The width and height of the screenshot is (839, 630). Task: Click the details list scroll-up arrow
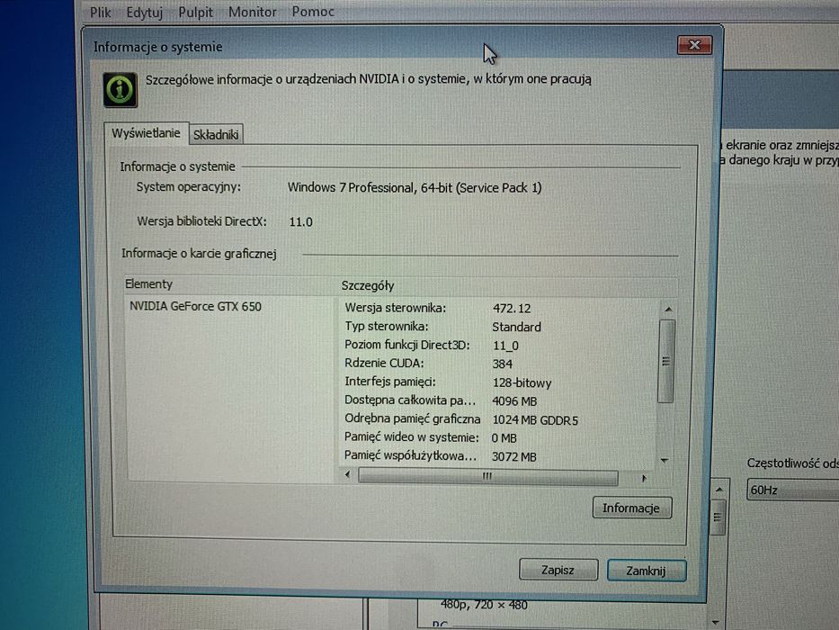coord(668,310)
